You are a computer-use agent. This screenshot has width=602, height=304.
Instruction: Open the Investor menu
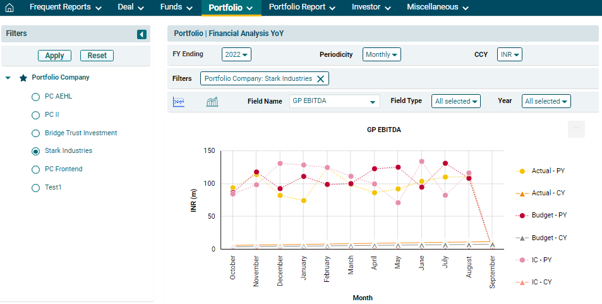370,8
